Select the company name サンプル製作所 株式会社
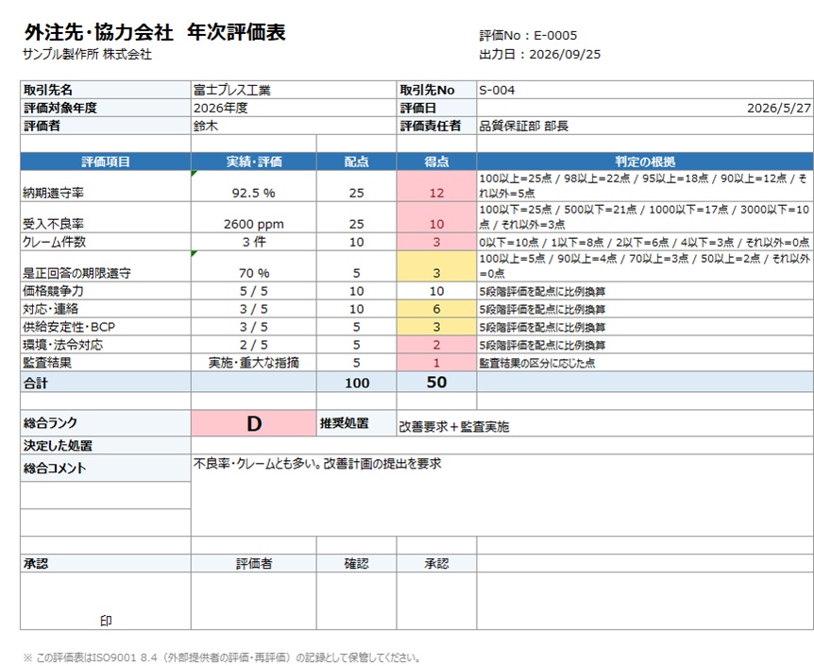Screen dimensions: 814x666 pyautogui.click(x=87, y=55)
